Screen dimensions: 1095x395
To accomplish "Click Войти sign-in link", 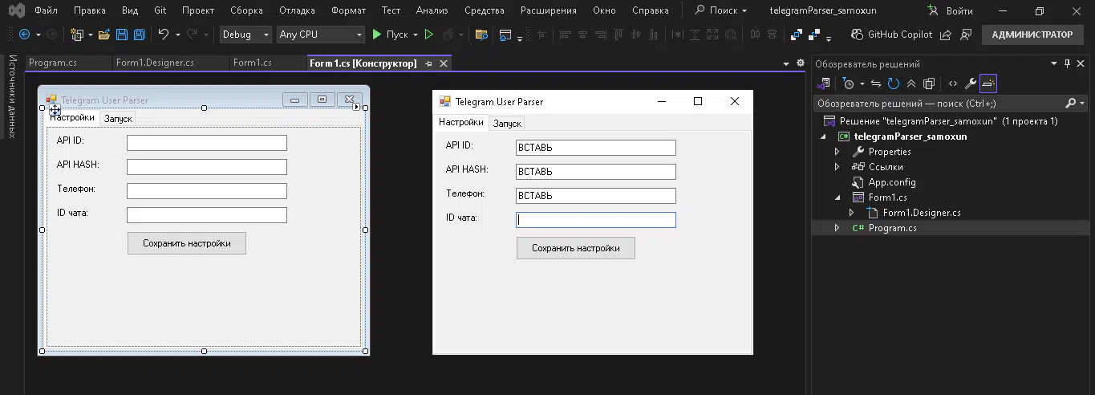I will coord(951,10).
